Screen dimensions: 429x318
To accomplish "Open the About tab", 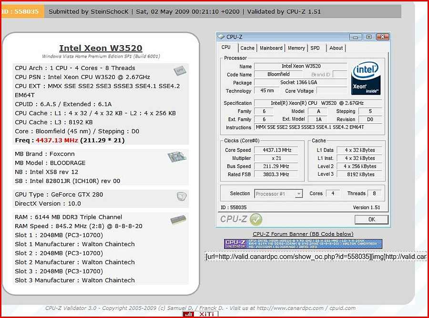I will pyautogui.click(x=336, y=48).
